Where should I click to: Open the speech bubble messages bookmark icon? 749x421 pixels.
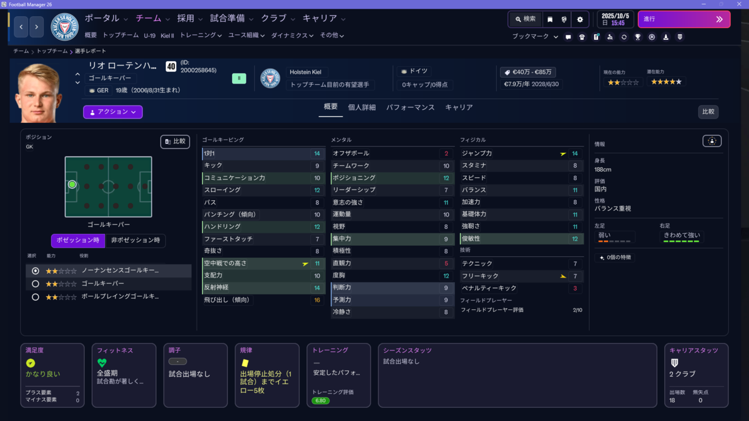(568, 37)
